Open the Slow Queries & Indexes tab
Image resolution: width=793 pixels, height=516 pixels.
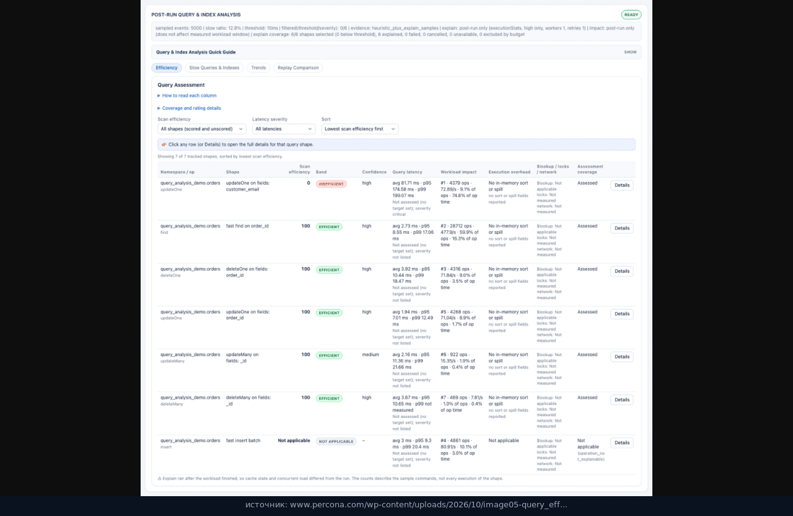(x=214, y=68)
